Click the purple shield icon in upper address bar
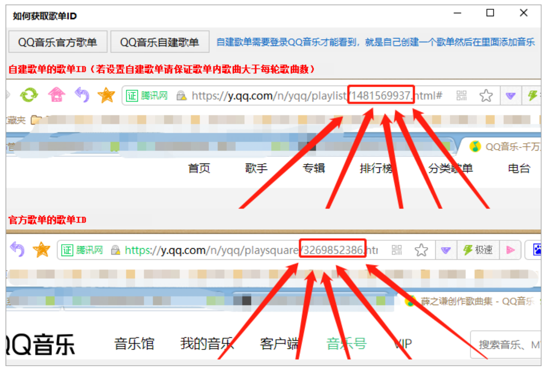 pos(510,96)
